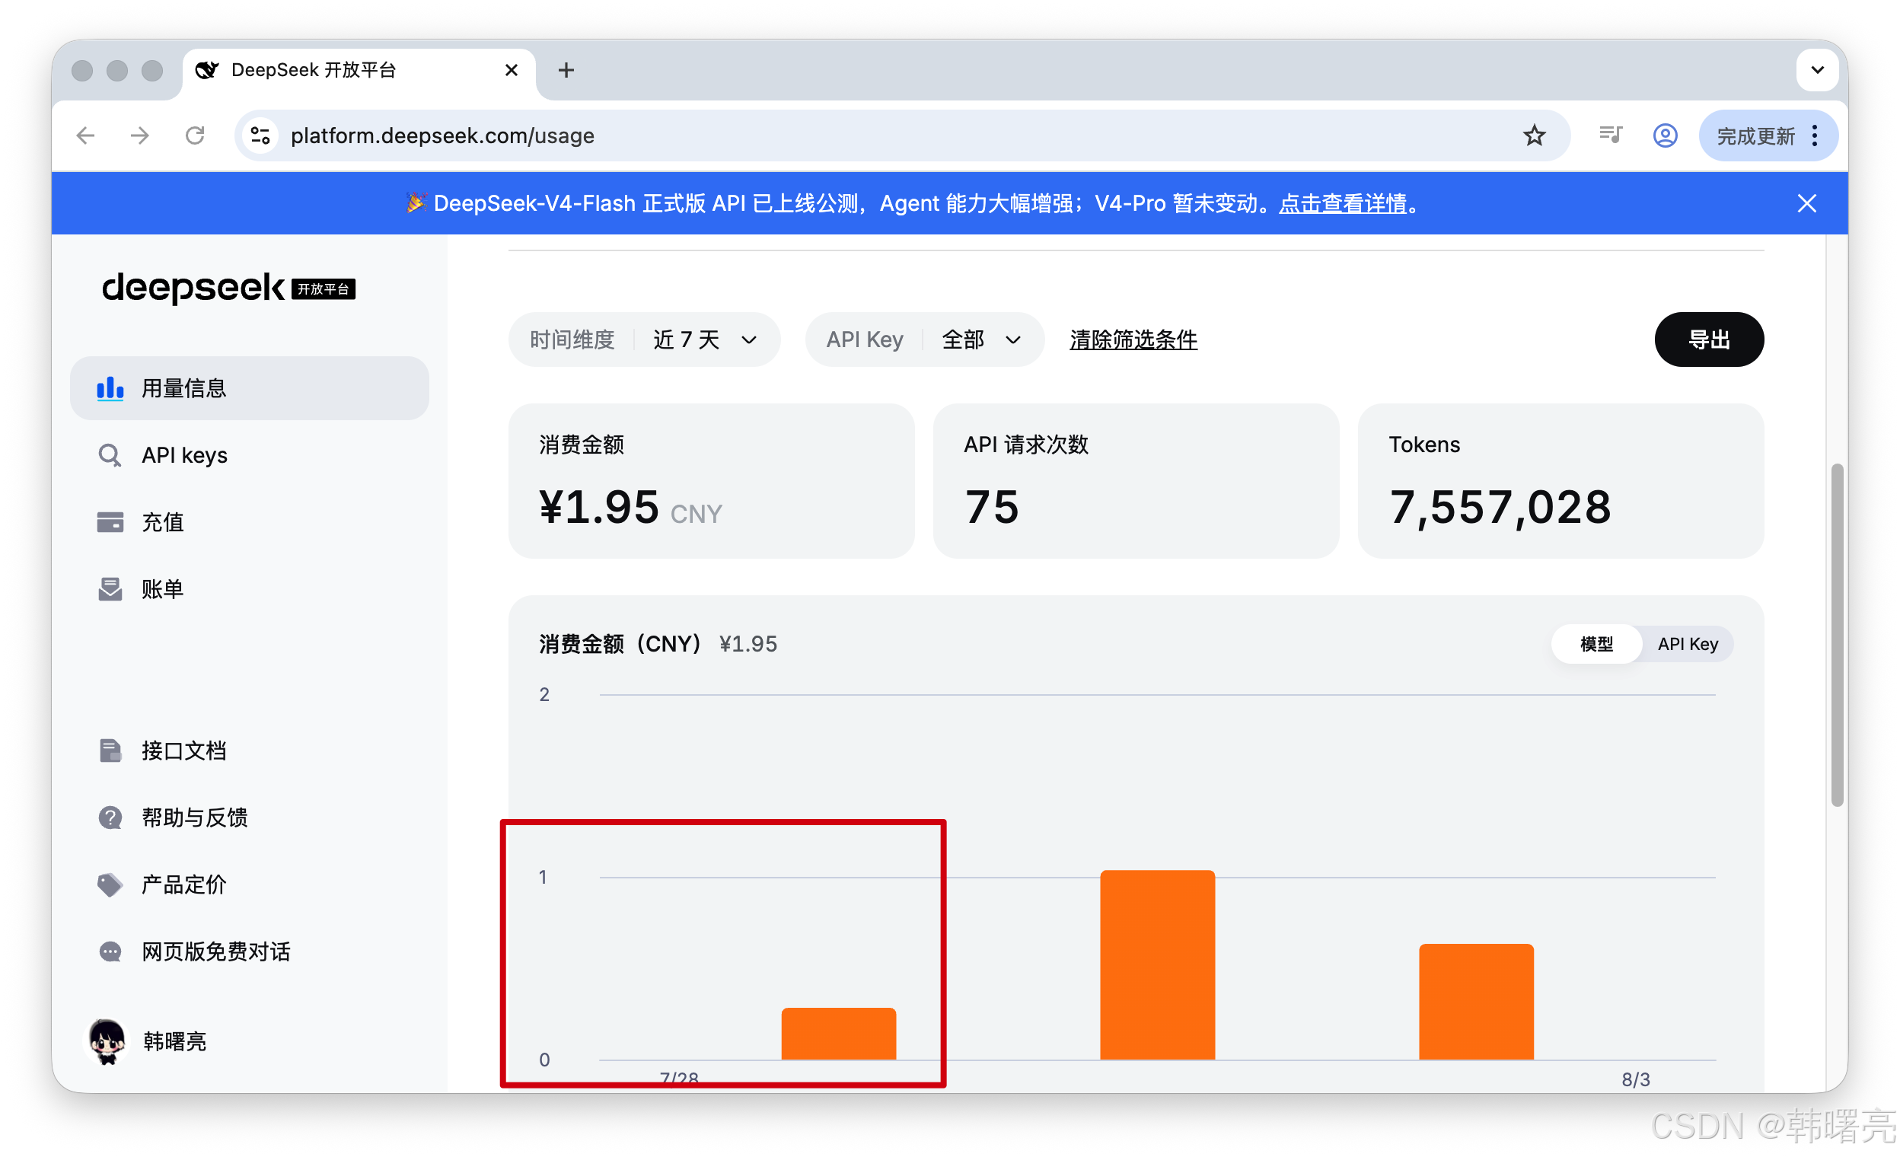
Task: Click the question mark icon beside 帮助与反馈
Action: [x=110, y=817]
